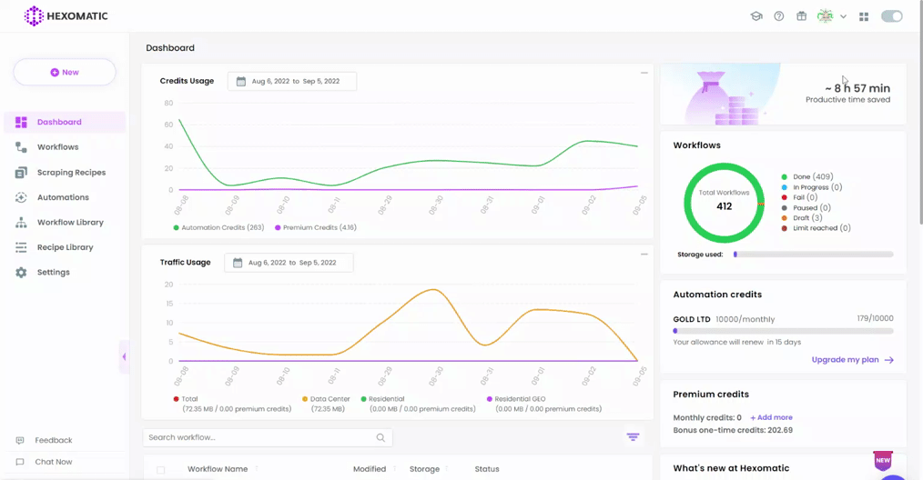Screen dimensions: 923x480
Task: Sort by Workflow Name column
Action: pyautogui.click(x=218, y=469)
